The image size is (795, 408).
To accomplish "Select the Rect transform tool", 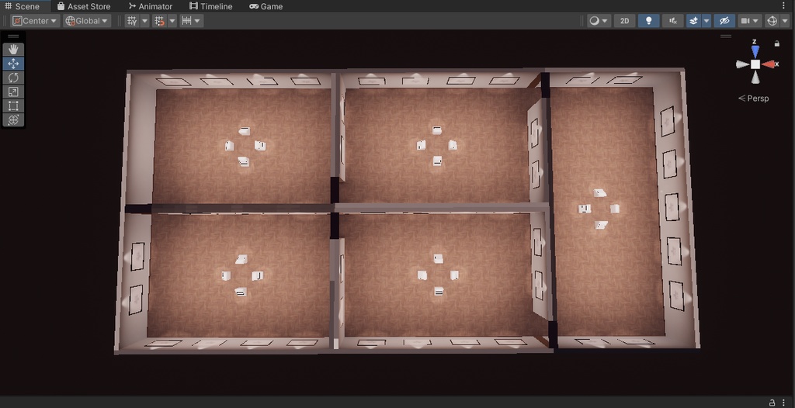I will [x=13, y=106].
